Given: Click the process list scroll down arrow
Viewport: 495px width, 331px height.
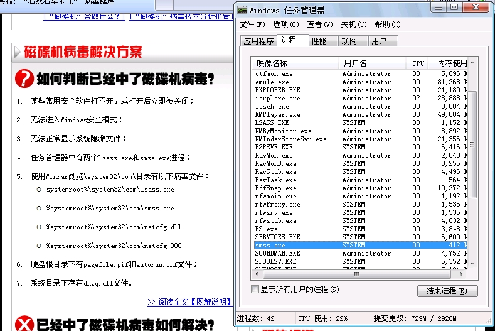Looking at the screenshot, I should [x=472, y=263].
